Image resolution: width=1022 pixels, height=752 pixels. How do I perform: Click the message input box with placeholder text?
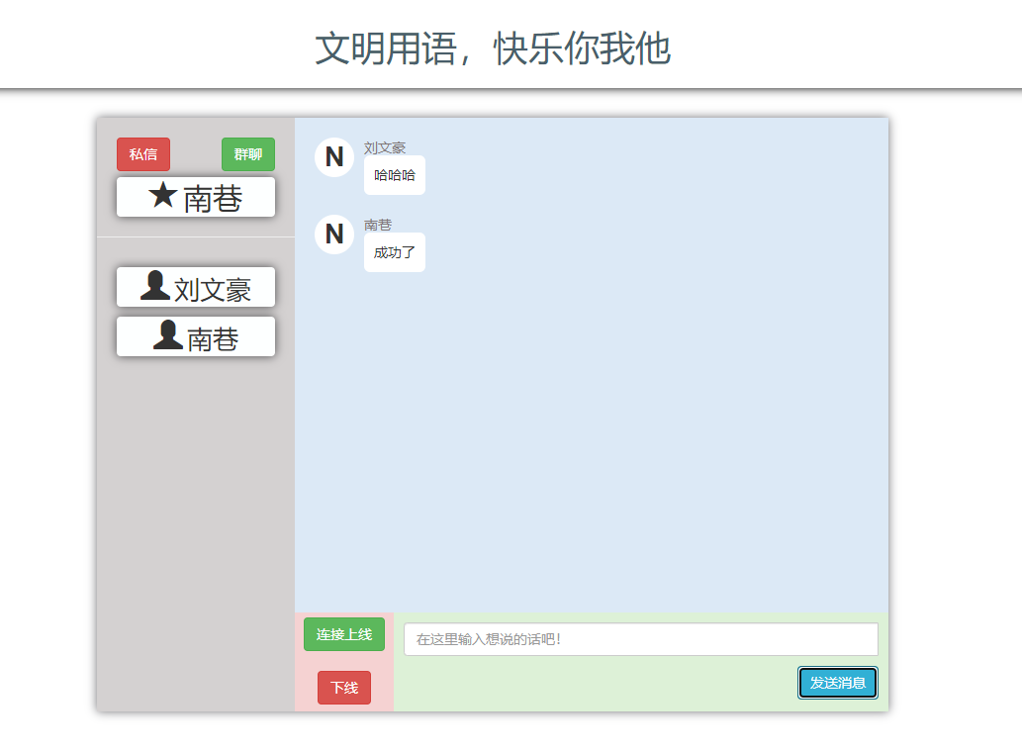point(639,639)
